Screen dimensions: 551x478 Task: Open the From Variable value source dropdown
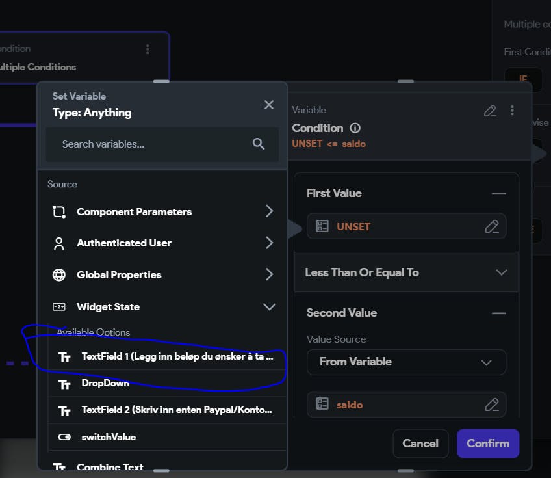(x=406, y=362)
